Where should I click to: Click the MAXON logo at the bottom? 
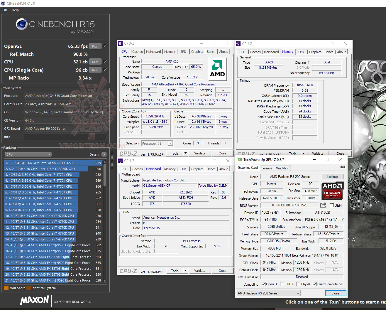(35, 300)
